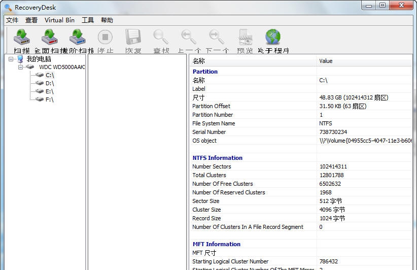Open the Virtual Bin menu
This screenshot has width=417, height=270.
pos(59,20)
